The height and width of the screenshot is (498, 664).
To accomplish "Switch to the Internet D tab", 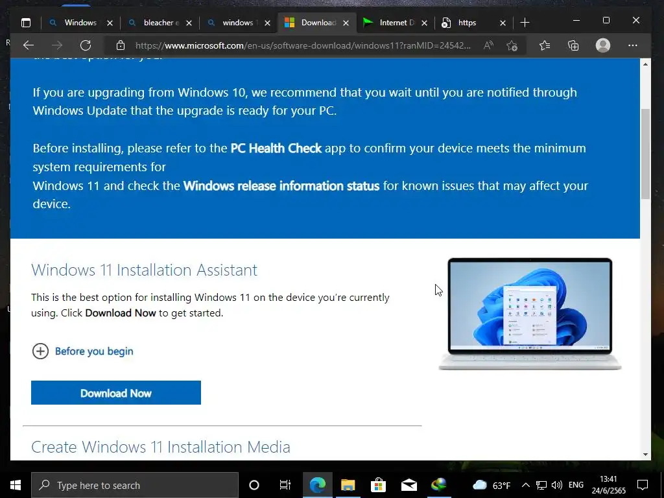I will click(x=396, y=23).
